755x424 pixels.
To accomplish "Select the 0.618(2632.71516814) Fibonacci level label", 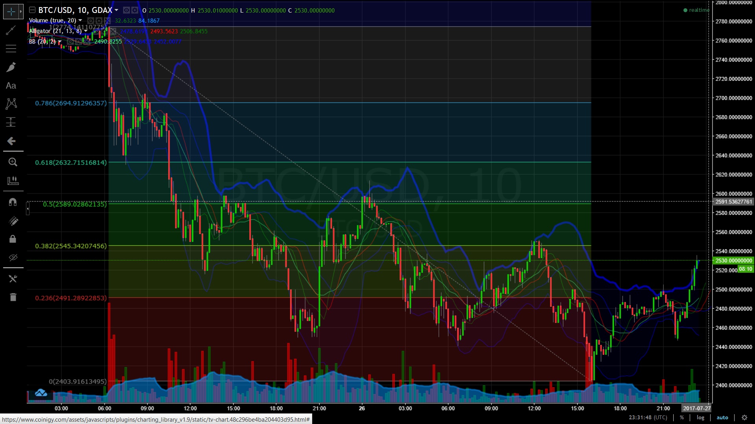I will pos(71,163).
